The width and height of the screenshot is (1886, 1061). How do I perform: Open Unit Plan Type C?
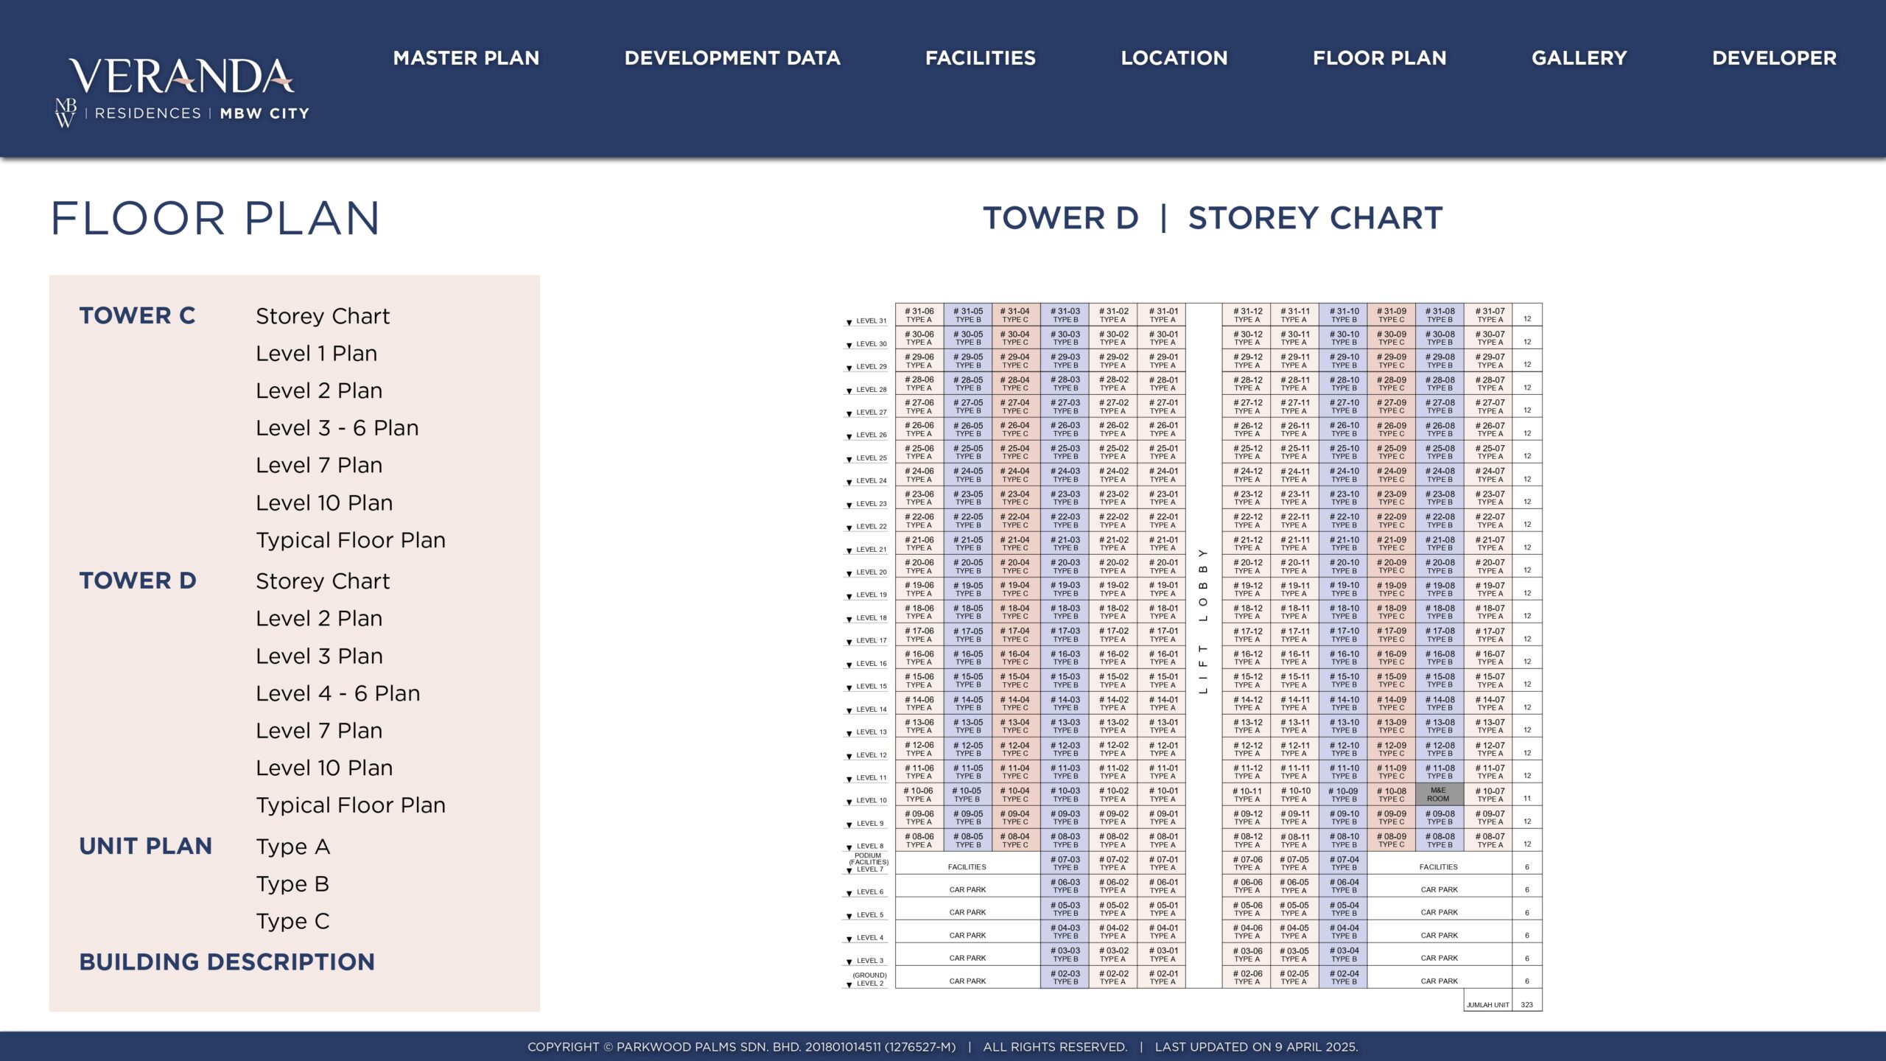(292, 922)
